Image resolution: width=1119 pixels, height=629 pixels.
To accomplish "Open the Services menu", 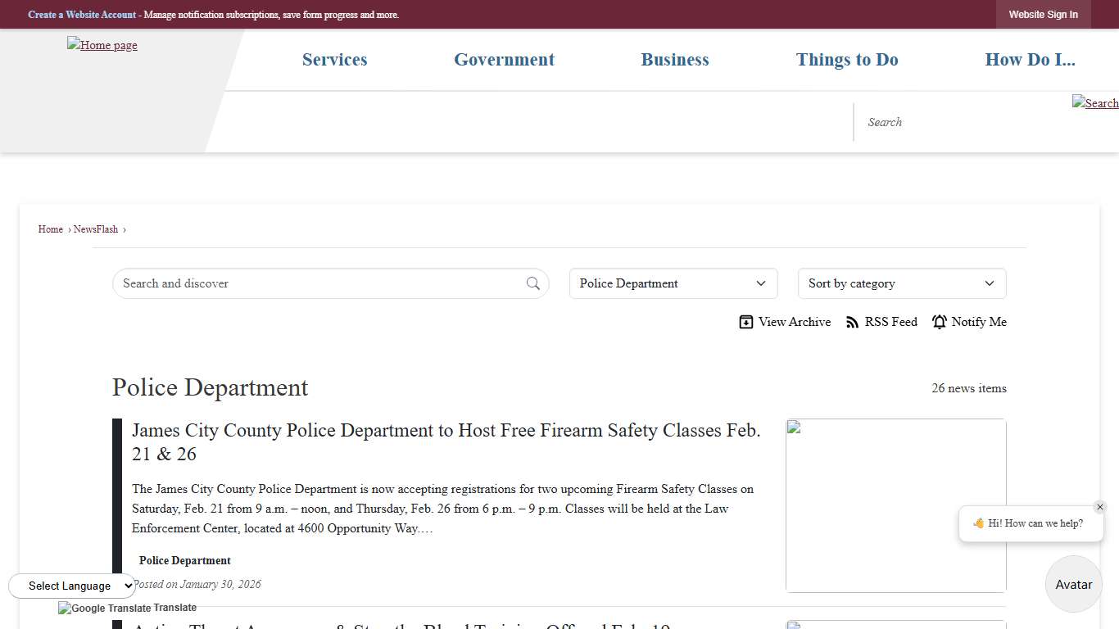I will coord(334,60).
